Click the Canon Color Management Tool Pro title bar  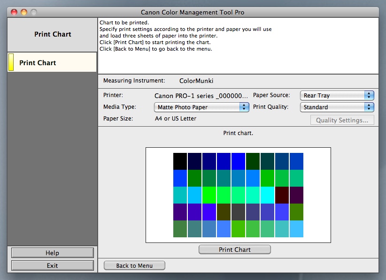point(193,12)
